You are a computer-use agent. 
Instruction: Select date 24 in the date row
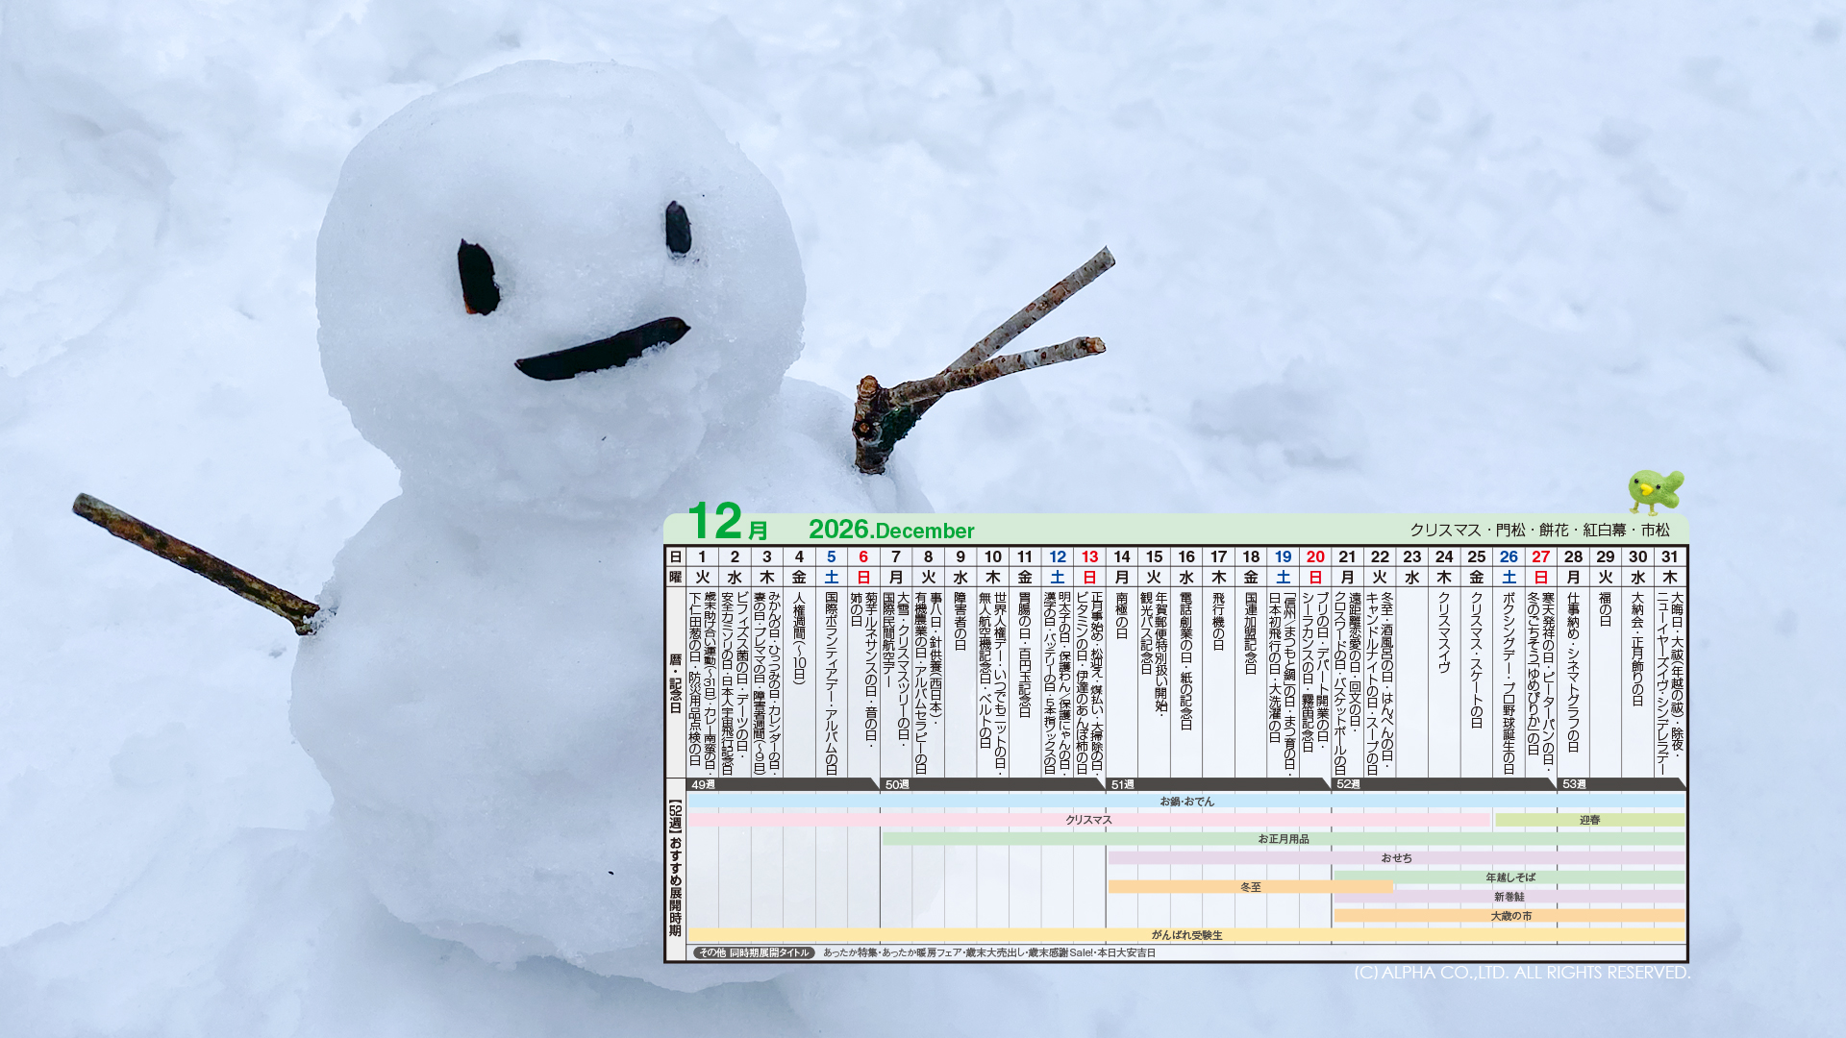pos(1444,556)
